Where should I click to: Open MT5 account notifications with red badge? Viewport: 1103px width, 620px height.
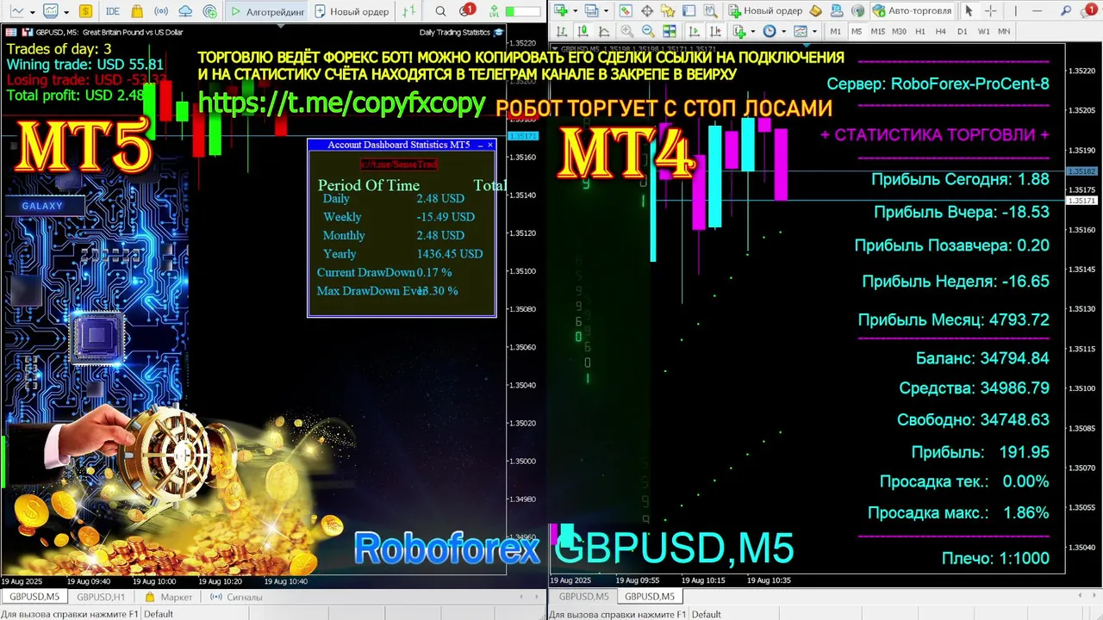[466, 10]
